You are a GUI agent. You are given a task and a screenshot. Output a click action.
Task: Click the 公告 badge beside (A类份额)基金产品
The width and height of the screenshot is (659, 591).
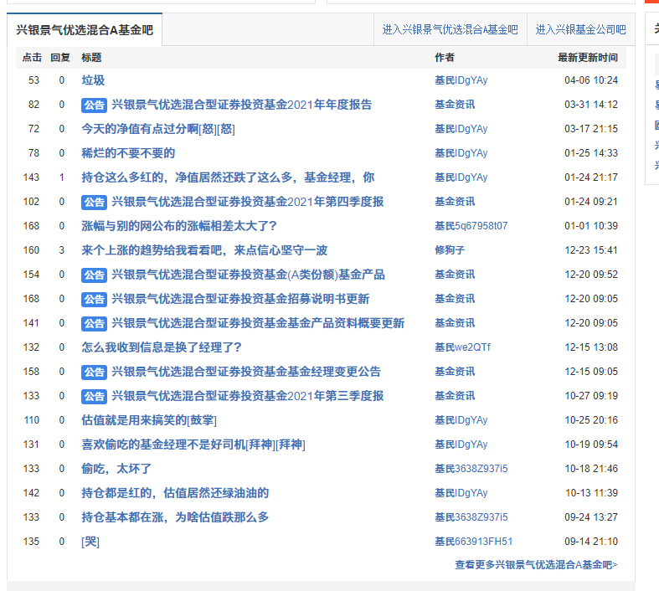(x=94, y=275)
